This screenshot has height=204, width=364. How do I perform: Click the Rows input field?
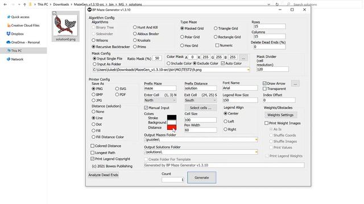pyautogui.click(x=269, y=27)
